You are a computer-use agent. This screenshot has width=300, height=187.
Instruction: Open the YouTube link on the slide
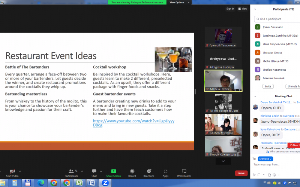tap(133, 123)
